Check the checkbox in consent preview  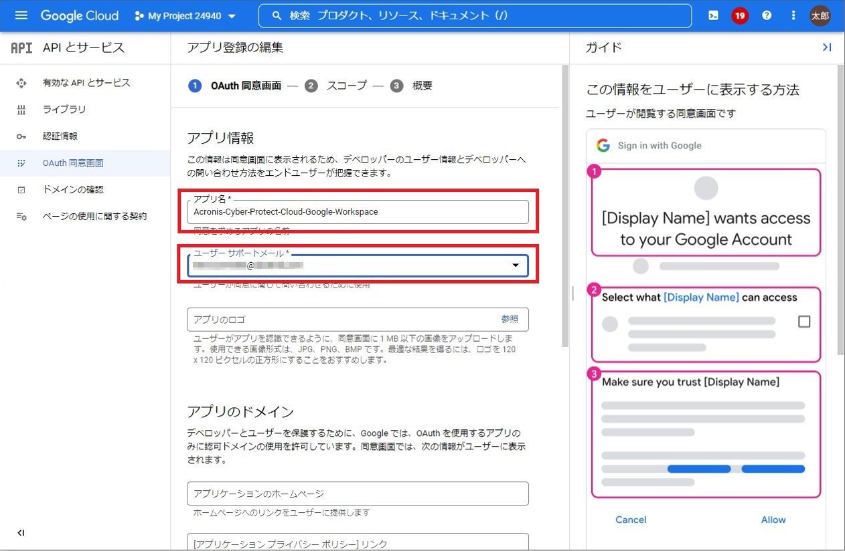click(x=804, y=322)
